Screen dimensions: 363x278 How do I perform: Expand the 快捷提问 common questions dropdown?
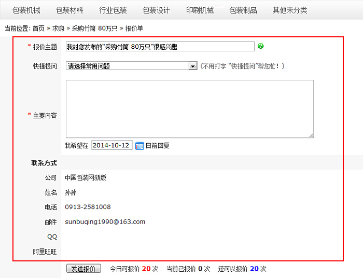click(x=193, y=66)
